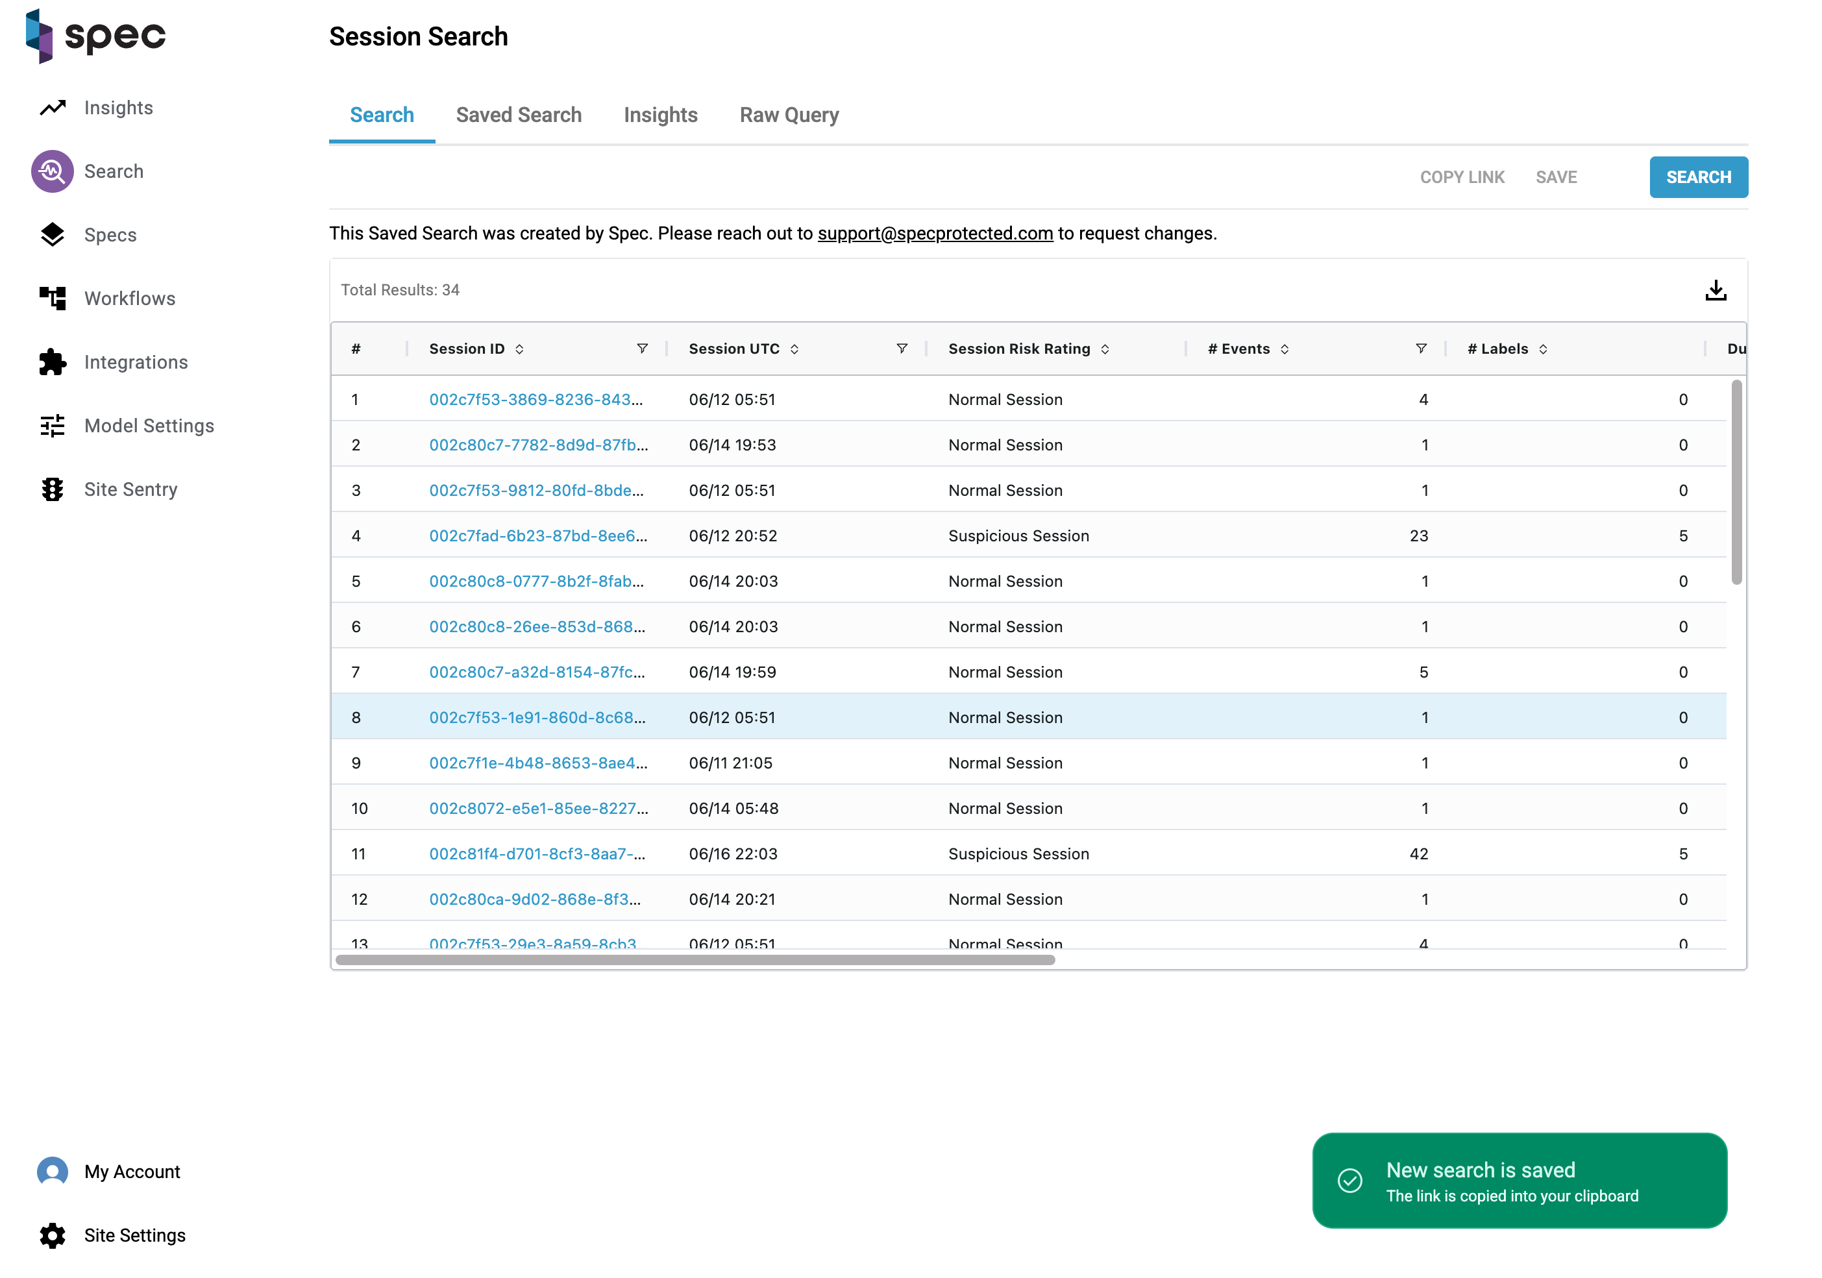Screen dimensions: 1822x1278
Task: Open the Session ID column filter
Action: [642, 349]
